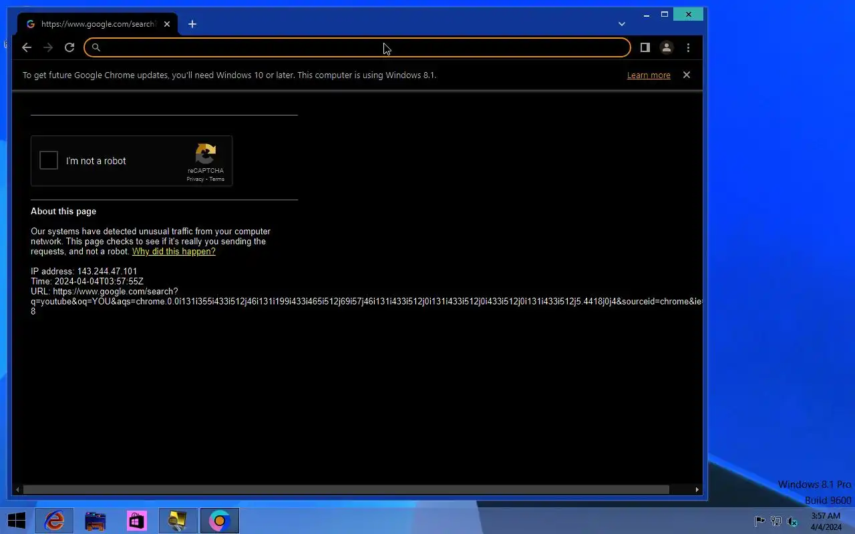Open the reCAPTCHA Privacy link
This screenshot has width=855, height=534.
pos(195,179)
